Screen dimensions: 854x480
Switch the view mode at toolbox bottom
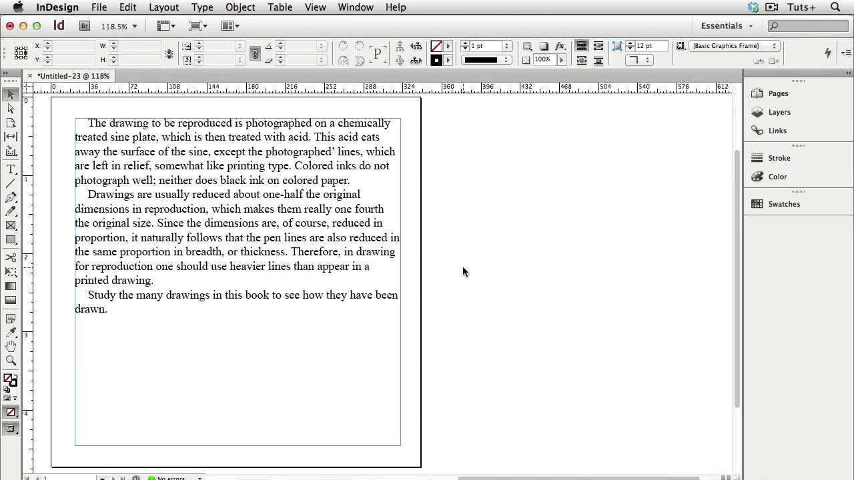tap(11, 429)
